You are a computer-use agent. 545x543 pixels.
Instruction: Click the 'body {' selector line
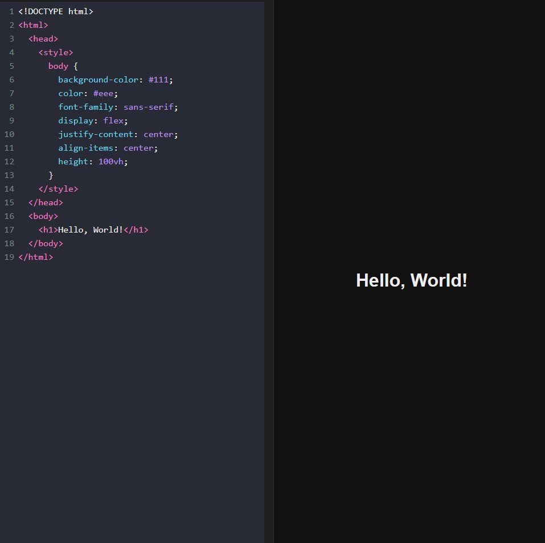(63, 66)
